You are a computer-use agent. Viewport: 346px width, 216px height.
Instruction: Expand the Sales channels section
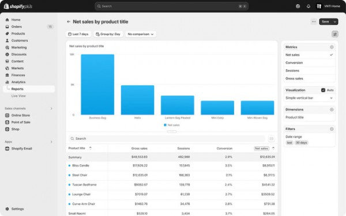51,108
